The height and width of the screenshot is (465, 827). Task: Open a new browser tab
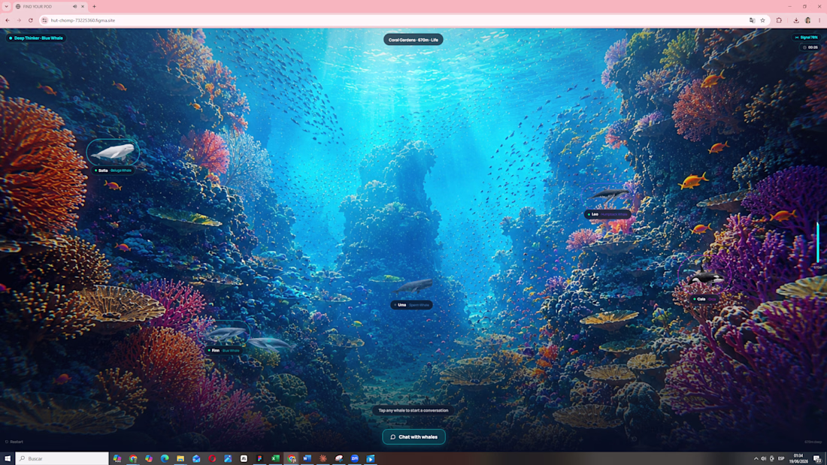pyautogui.click(x=95, y=6)
